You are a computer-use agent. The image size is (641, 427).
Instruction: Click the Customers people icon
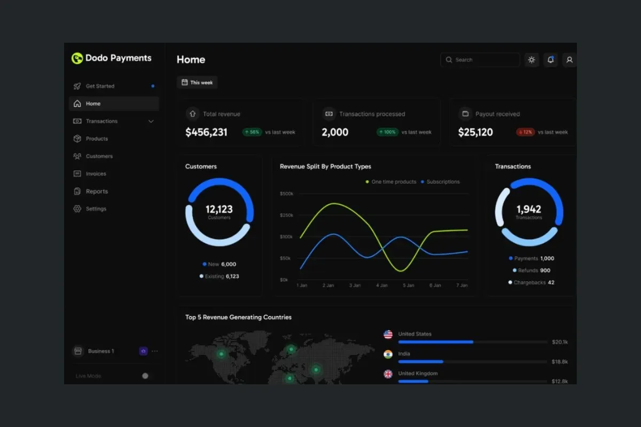(77, 156)
